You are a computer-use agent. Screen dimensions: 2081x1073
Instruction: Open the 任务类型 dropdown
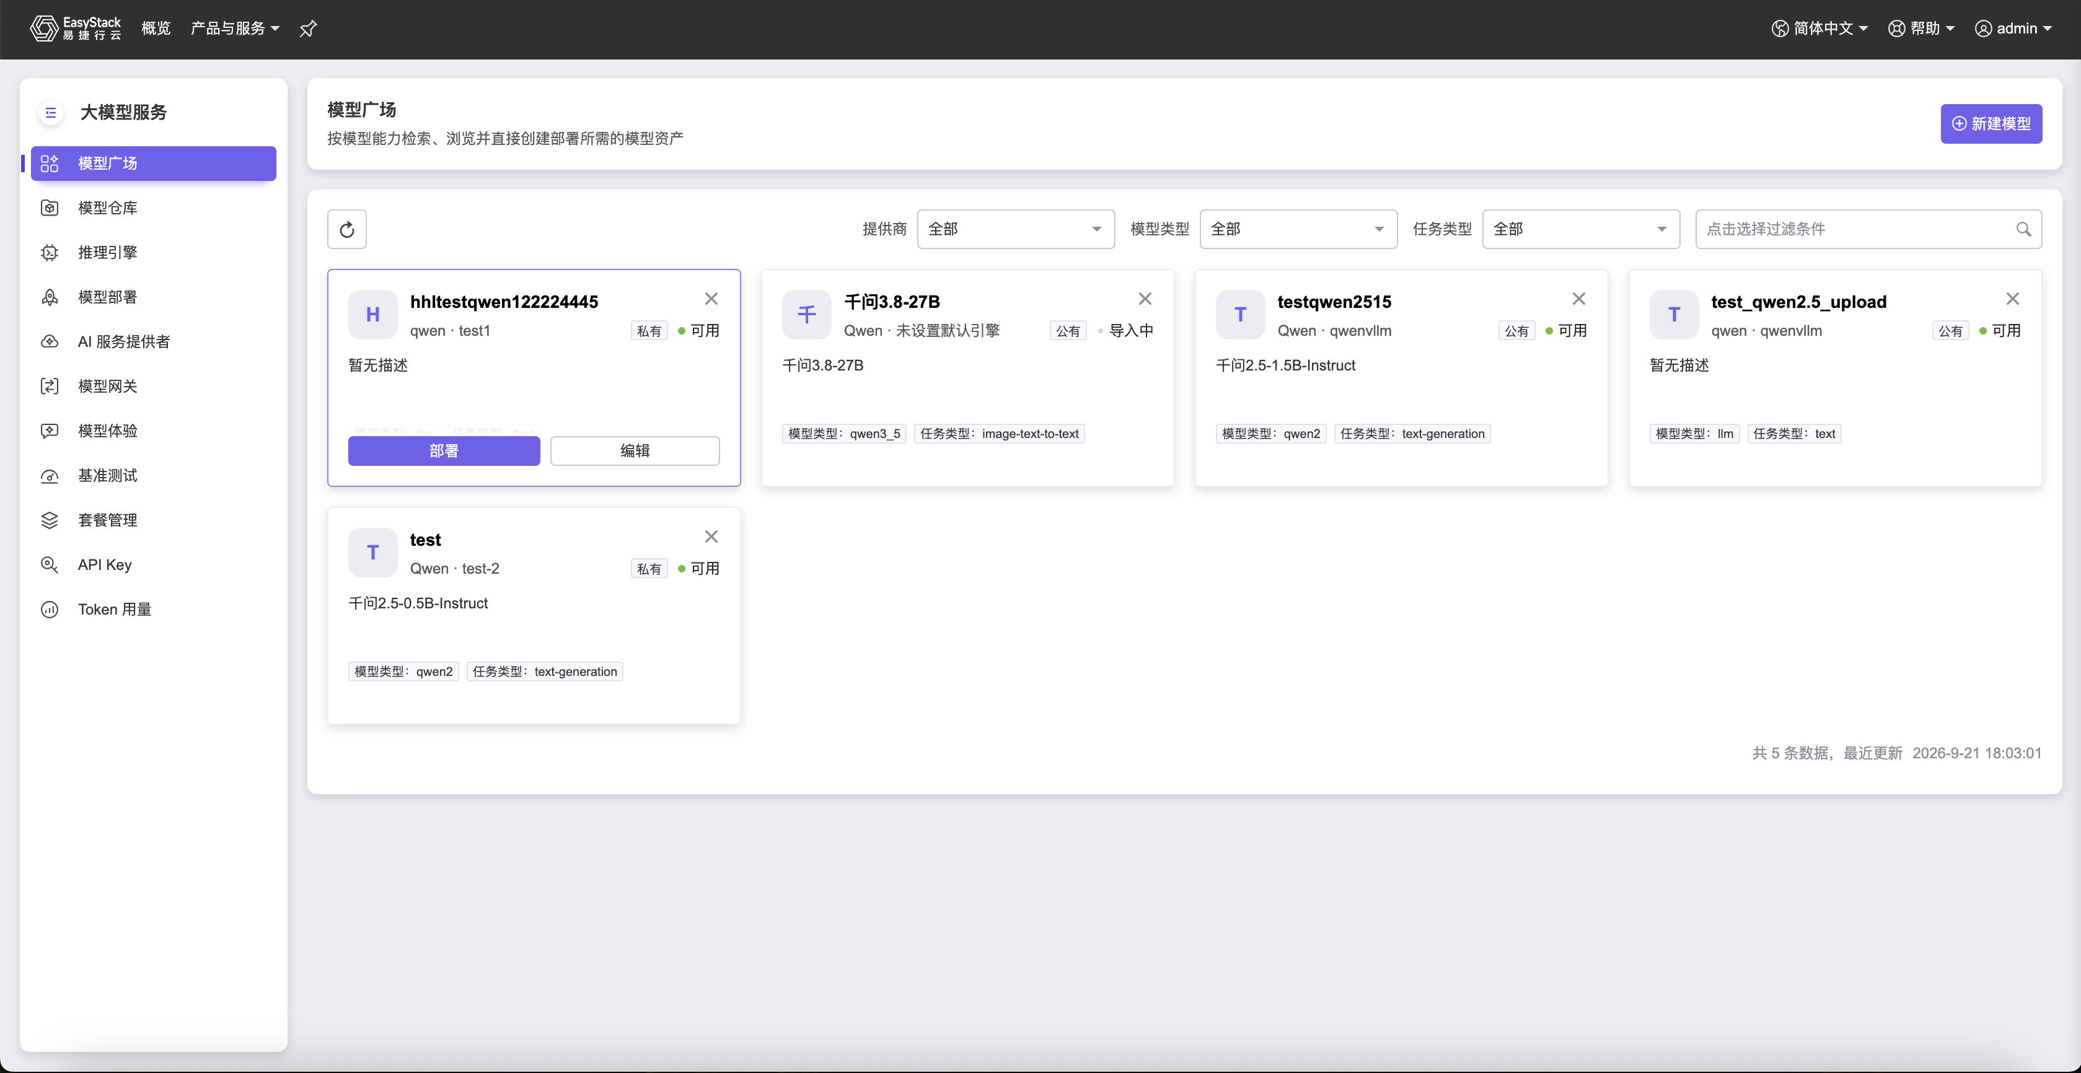click(x=1581, y=229)
